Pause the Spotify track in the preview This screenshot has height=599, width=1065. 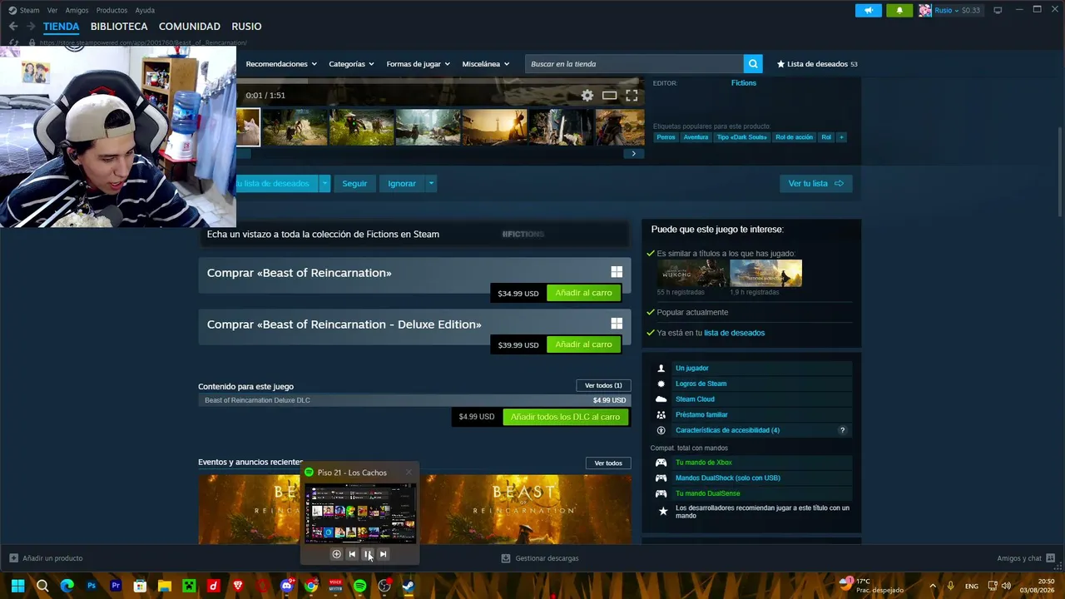[x=368, y=554]
